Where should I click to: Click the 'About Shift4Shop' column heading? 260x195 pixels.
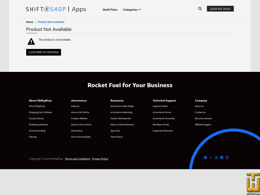point(40,100)
